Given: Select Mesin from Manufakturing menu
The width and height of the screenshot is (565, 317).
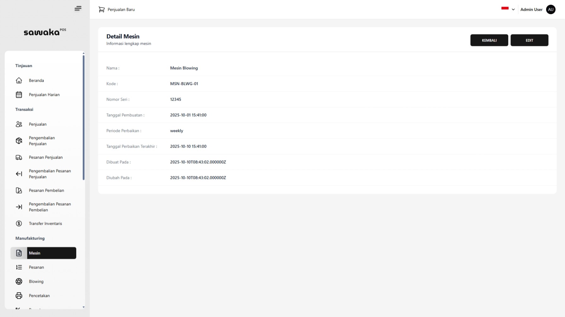Looking at the screenshot, I should point(43,253).
